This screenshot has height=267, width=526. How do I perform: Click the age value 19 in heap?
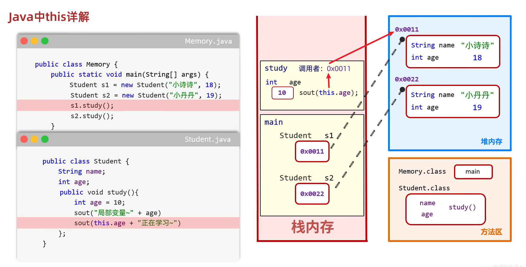tap(477, 107)
